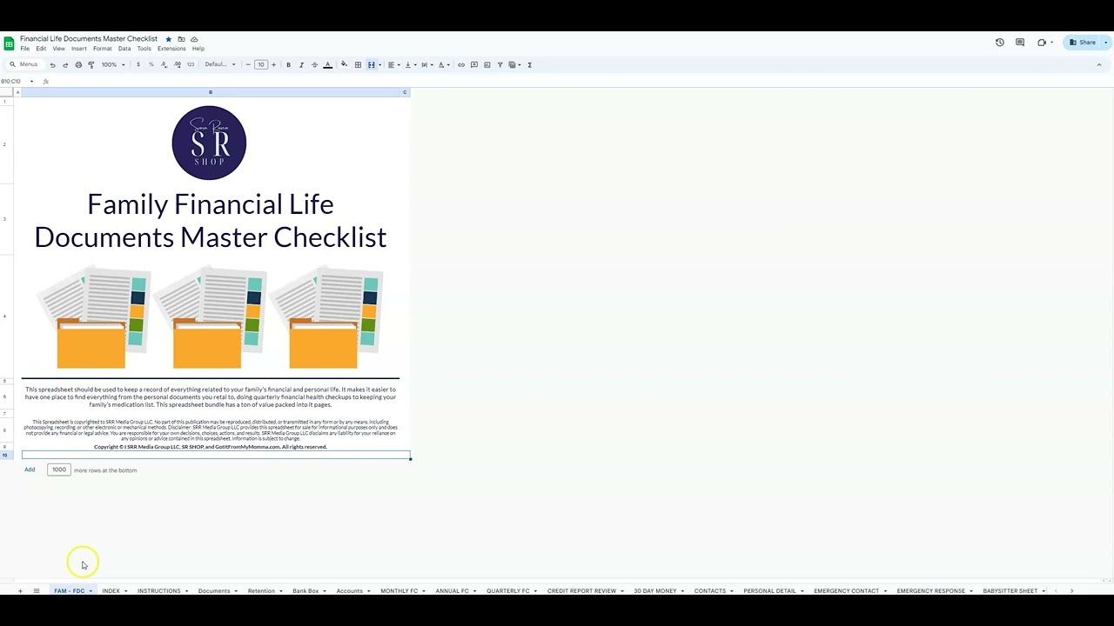The height and width of the screenshot is (626, 1114).
Task: Collapse the menus with chevron-up
Action: pyautogui.click(x=1098, y=65)
